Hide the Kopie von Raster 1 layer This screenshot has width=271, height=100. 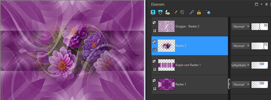click(x=155, y=69)
